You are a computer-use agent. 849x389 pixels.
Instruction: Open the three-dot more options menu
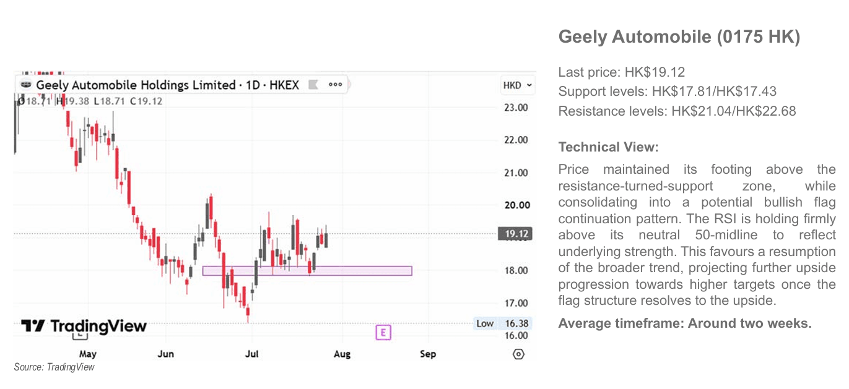335,85
